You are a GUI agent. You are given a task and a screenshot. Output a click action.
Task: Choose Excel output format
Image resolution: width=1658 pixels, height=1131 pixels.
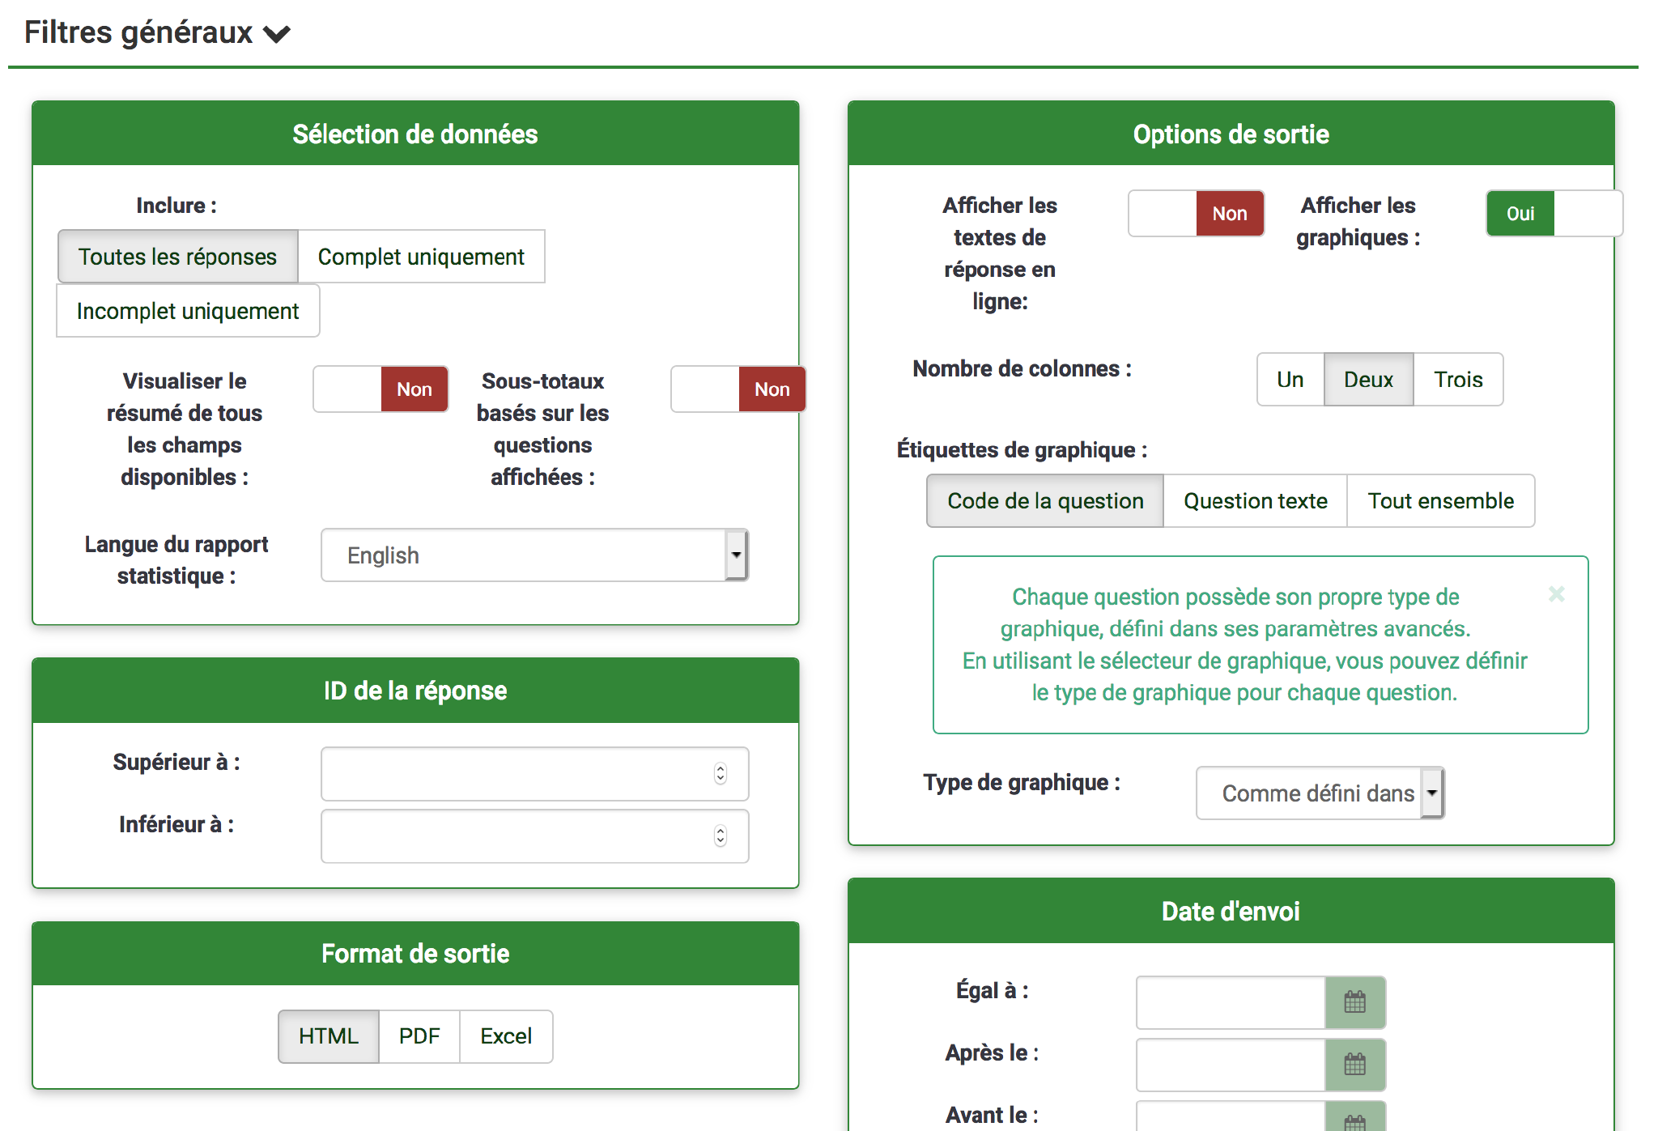[506, 1036]
